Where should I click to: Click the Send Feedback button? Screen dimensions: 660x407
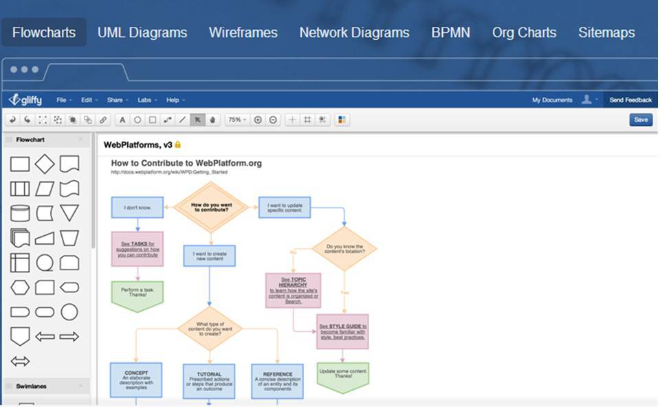point(630,100)
